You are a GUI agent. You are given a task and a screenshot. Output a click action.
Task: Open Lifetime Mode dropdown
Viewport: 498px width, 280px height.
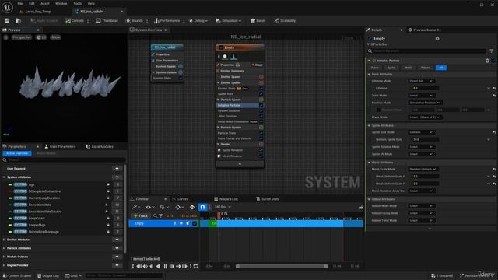pos(421,81)
